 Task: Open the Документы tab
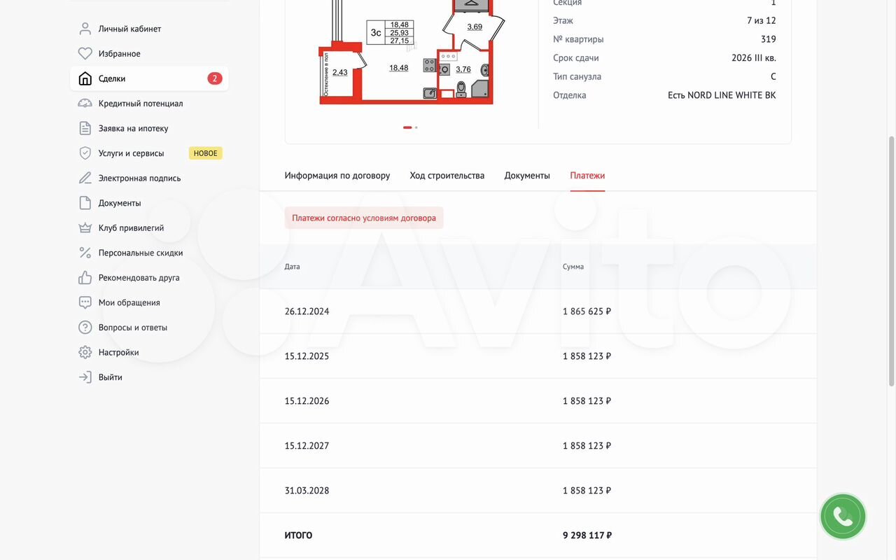[x=527, y=176]
